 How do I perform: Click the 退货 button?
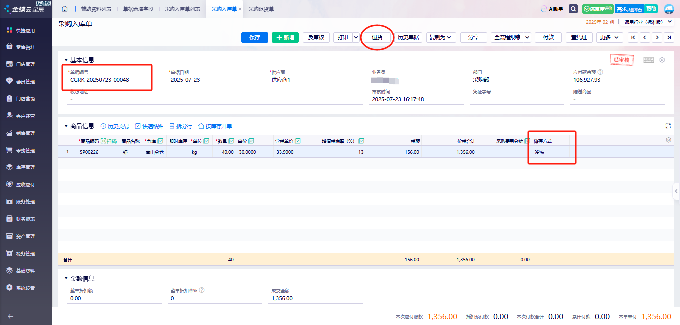[377, 37]
